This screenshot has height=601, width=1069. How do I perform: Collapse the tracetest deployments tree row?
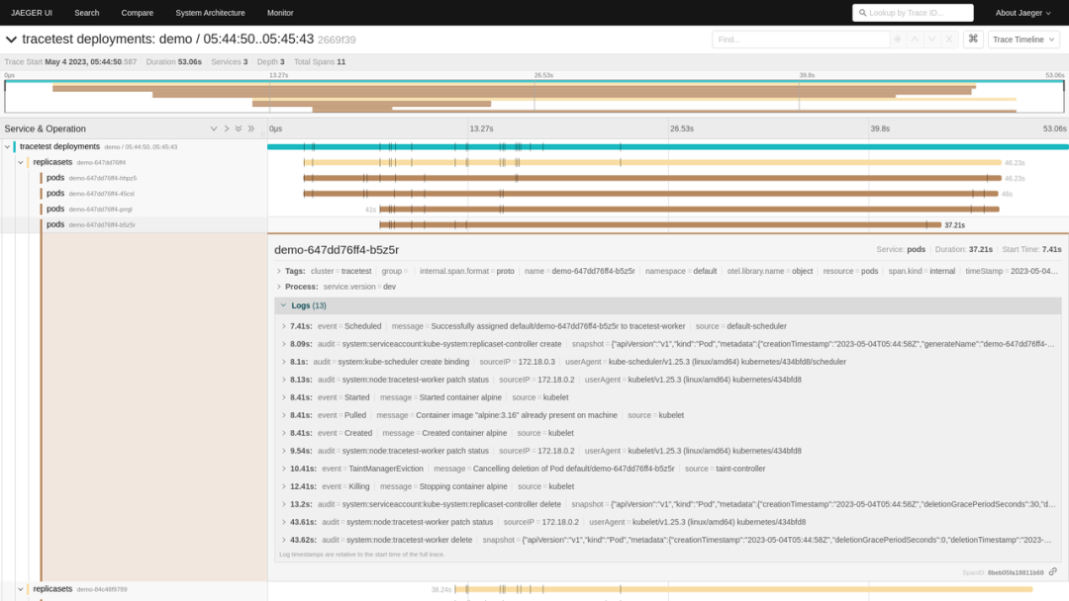pos(8,146)
